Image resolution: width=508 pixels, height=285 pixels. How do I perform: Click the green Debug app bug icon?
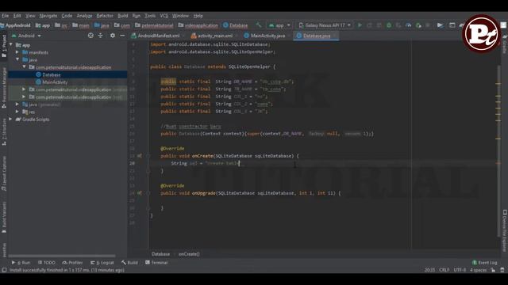[x=389, y=25]
